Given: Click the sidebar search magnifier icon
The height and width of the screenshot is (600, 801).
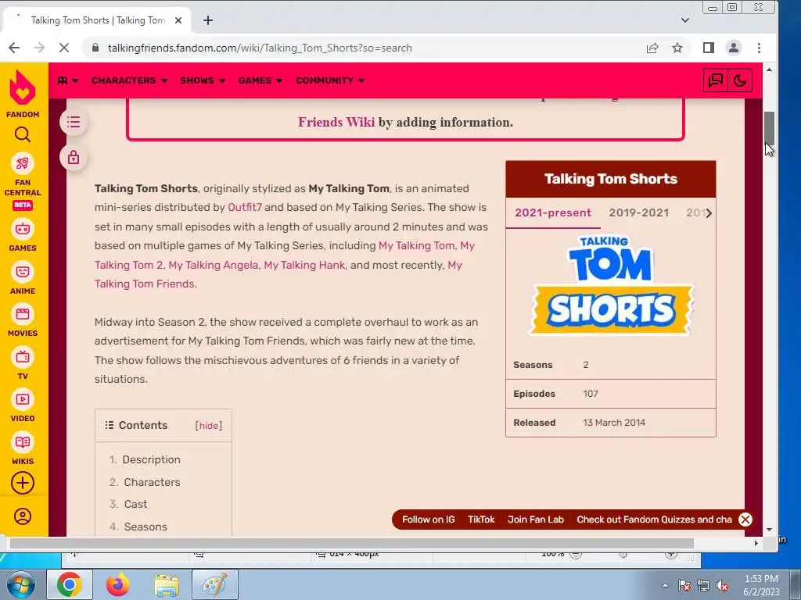Looking at the screenshot, I should (23, 134).
